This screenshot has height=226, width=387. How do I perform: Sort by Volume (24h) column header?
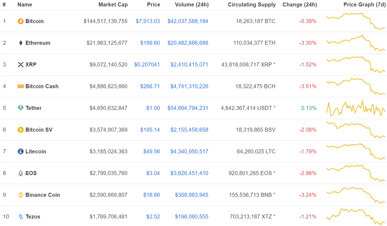192,5
